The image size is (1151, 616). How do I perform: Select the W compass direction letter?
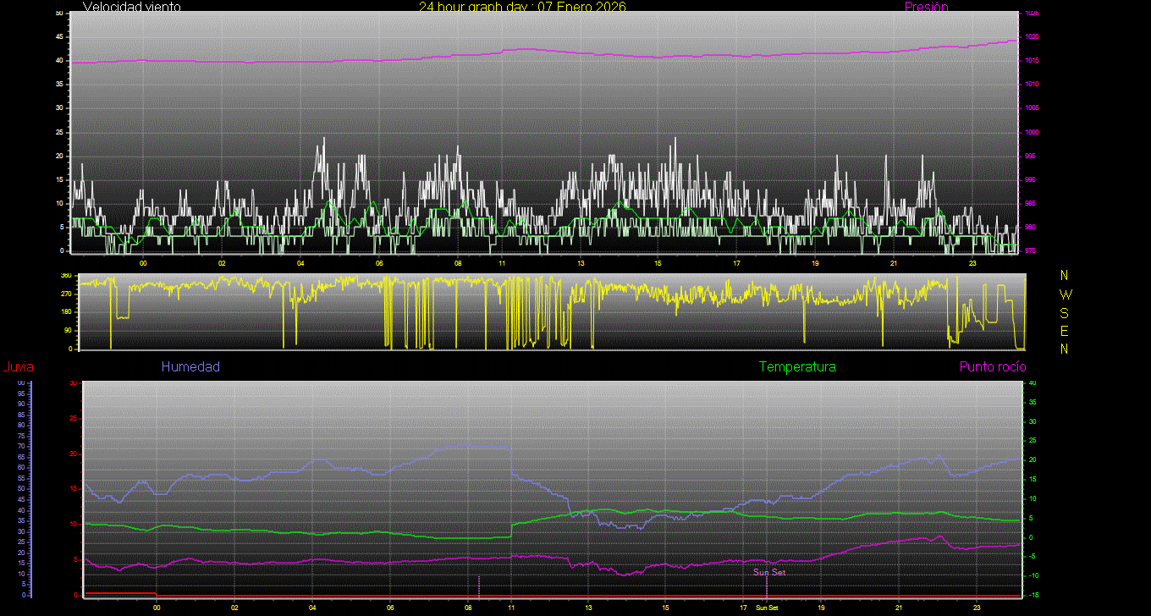coord(1064,294)
